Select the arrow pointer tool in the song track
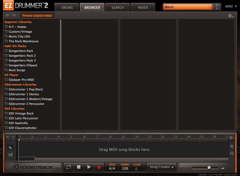The width and height of the screenshot is (240, 176). [x=10, y=147]
